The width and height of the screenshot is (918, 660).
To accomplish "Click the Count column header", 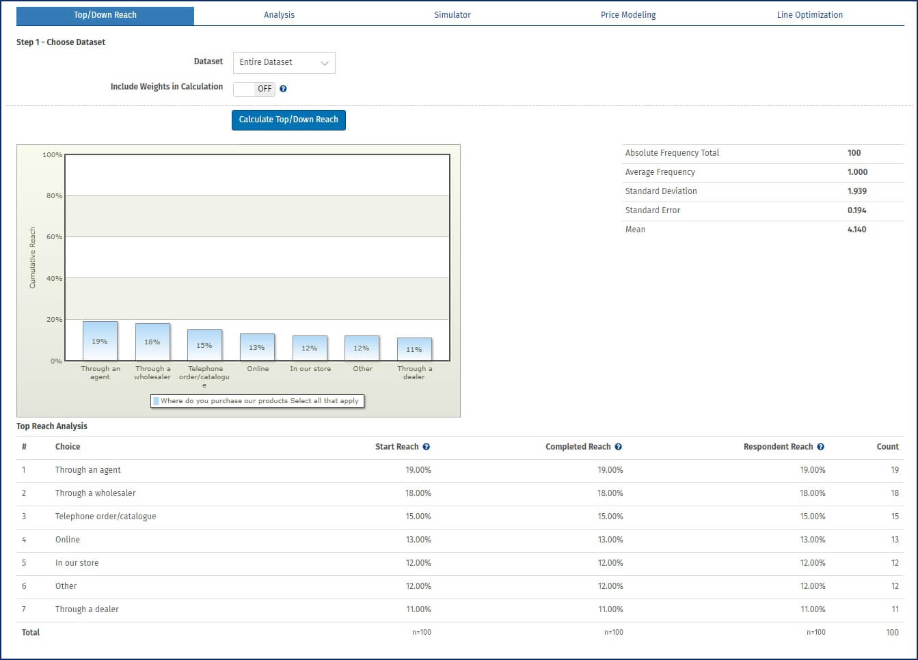I will coord(887,447).
